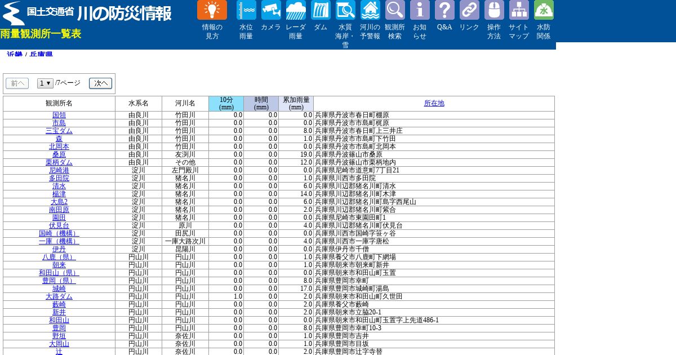Open the 水質・海岸・雪 icon
The image size is (676, 355).
[345, 10]
